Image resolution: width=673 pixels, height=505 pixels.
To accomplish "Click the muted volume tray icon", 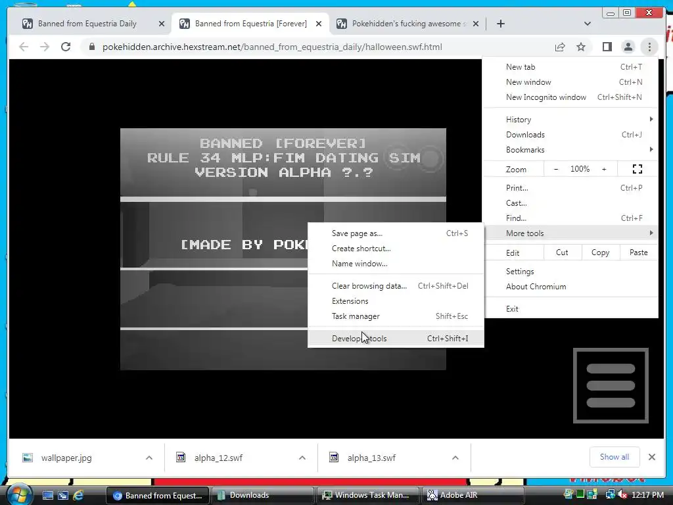I will point(622,495).
